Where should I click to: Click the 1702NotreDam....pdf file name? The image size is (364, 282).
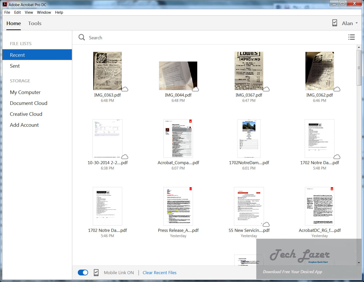249,163
